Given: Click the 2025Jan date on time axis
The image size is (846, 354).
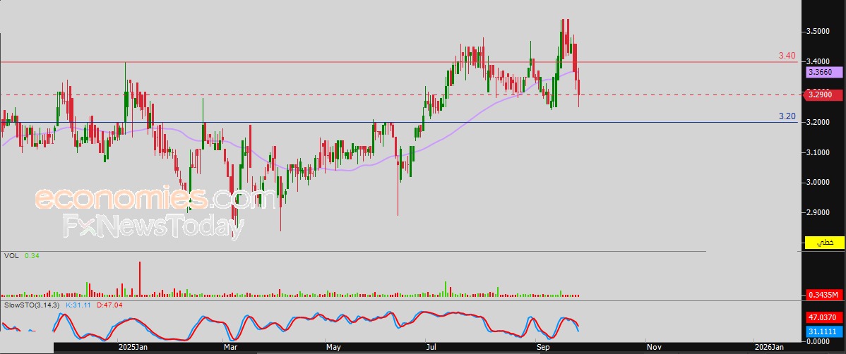Looking at the screenshot, I should pyautogui.click(x=132, y=348).
